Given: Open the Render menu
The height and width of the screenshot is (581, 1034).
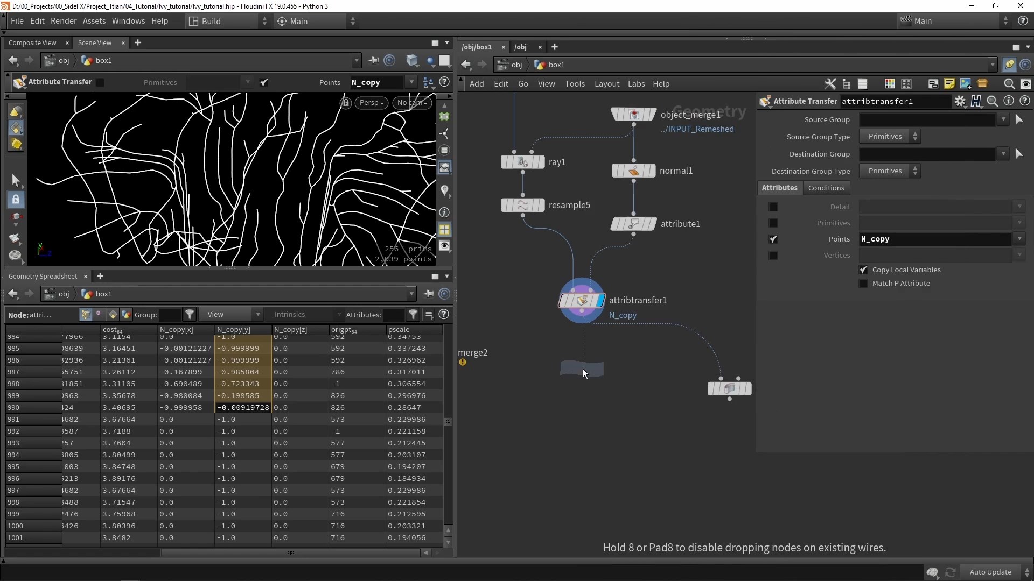Looking at the screenshot, I should [x=64, y=21].
